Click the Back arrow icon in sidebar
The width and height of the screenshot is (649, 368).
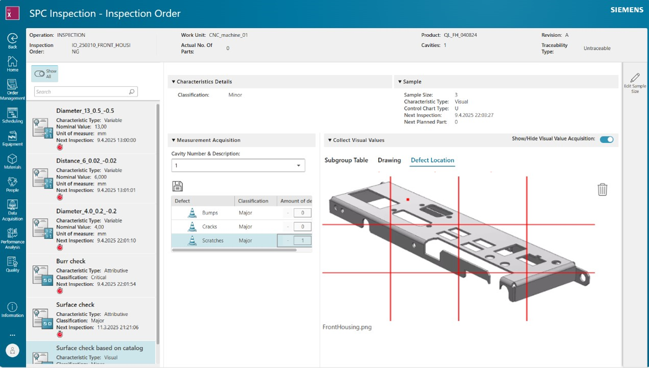pos(12,38)
